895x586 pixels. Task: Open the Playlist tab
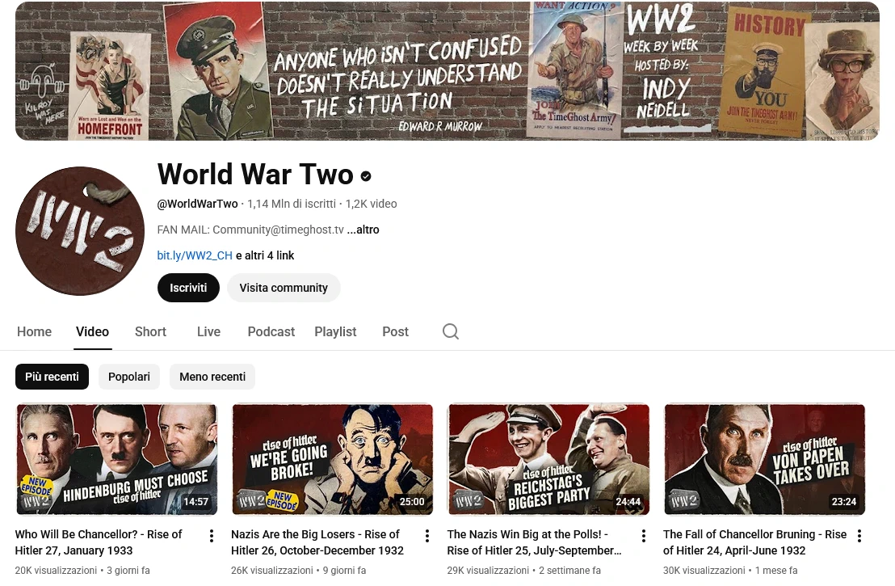(x=335, y=332)
